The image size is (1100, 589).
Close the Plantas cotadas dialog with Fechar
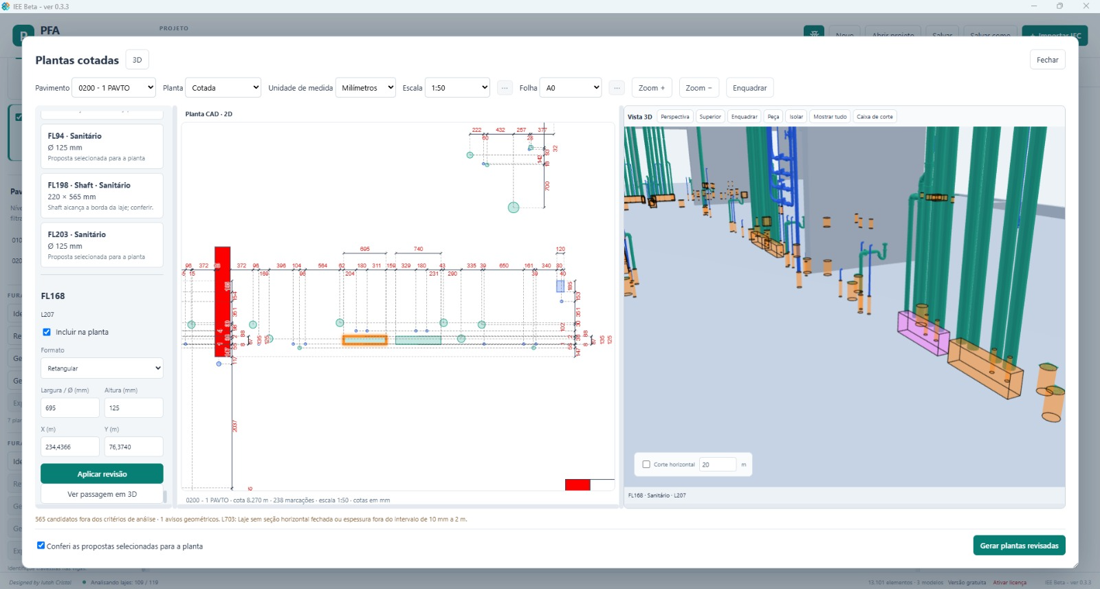[x=1048, y=60]
